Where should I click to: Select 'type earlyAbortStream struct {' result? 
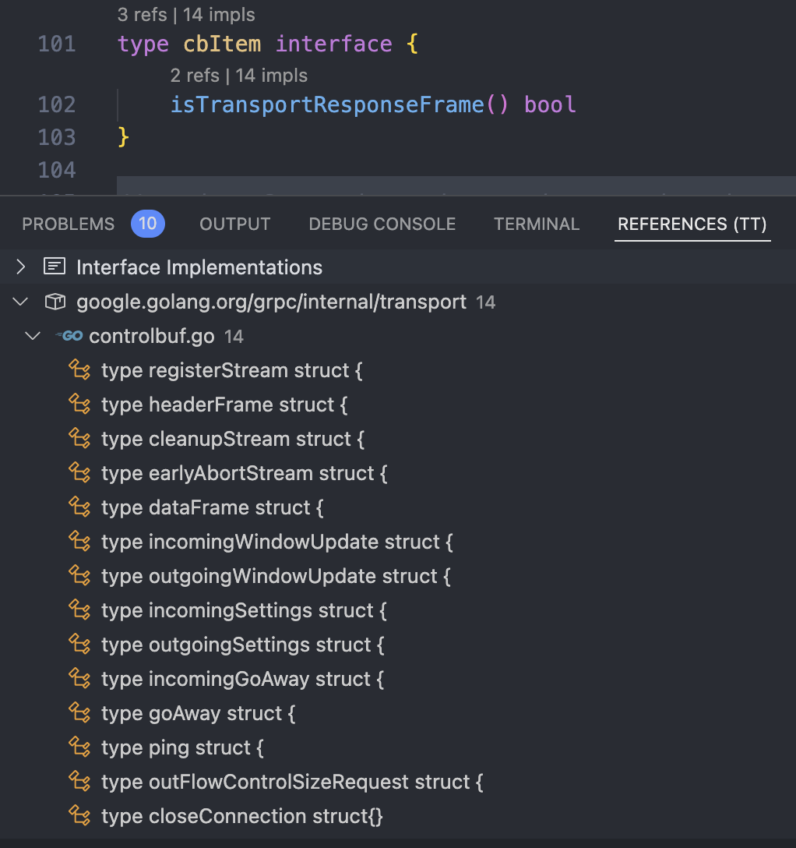[245, 473]
